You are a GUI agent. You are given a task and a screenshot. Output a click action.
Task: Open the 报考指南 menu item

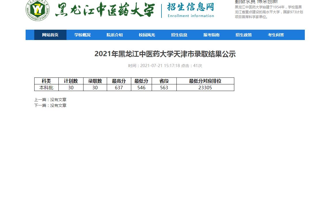(211, 35)
